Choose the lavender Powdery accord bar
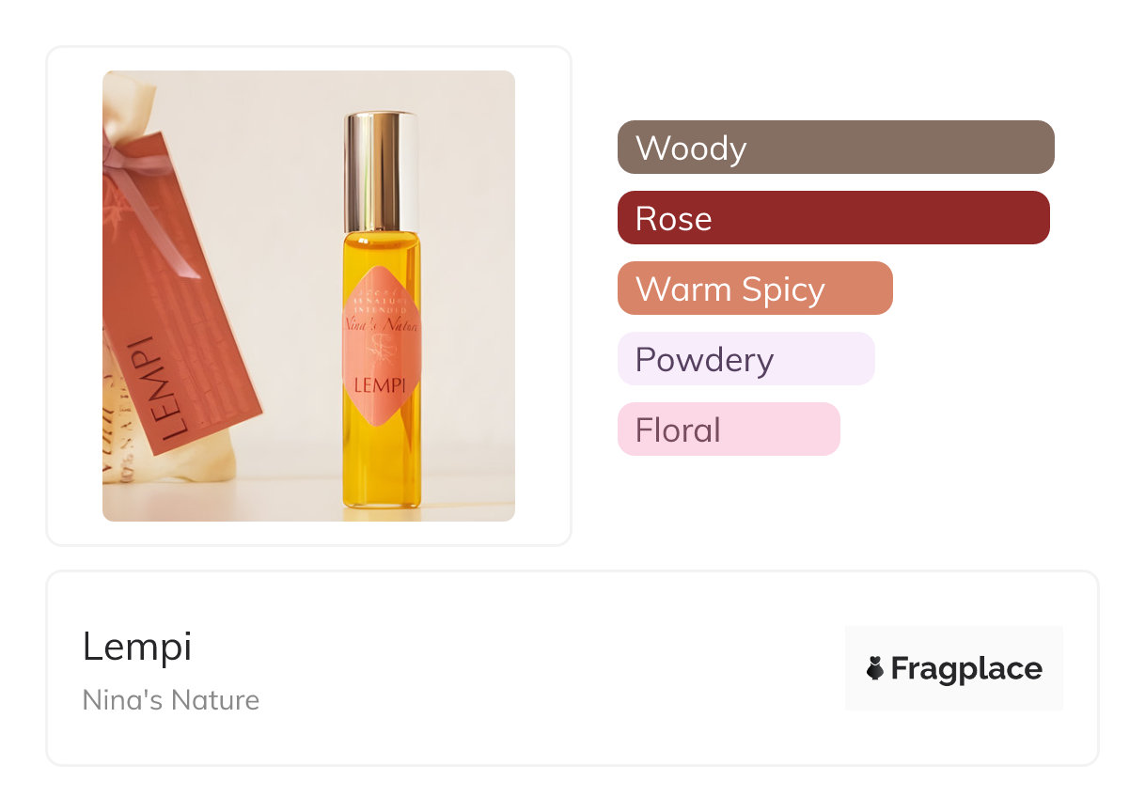The width and height of the screenshot is (1145, 812). [x=745, y=359]
